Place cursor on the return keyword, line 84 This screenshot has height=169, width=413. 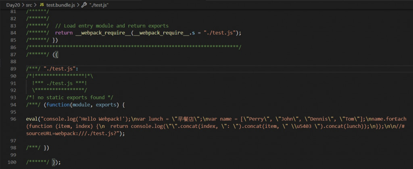coord(64,33)
